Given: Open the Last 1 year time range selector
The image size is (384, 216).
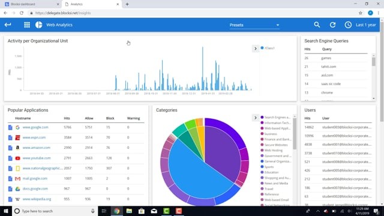Looking at the screenshot, I should 365,25.
